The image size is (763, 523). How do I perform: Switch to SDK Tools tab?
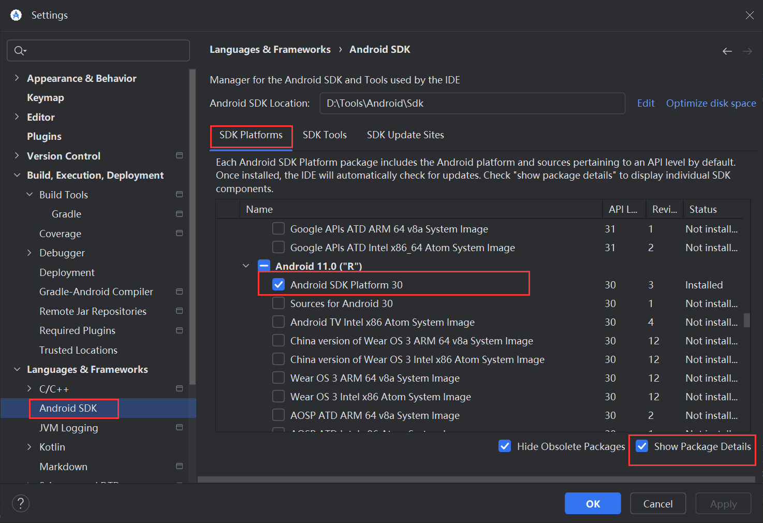point(325,135)
